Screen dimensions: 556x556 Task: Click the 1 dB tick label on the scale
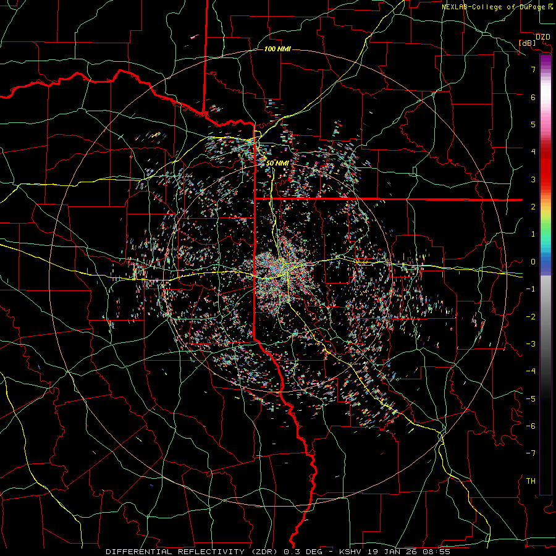[x=533, y=234]
